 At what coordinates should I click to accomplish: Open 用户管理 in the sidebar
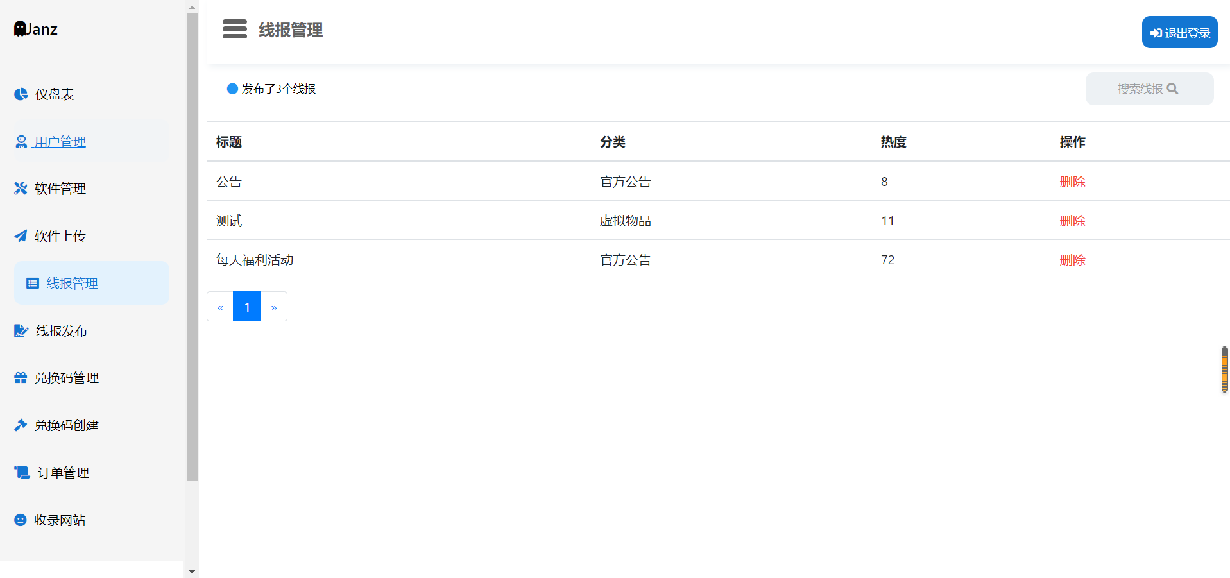click(60, 142)
